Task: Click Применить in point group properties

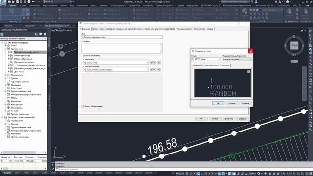Action: [228, 119]
